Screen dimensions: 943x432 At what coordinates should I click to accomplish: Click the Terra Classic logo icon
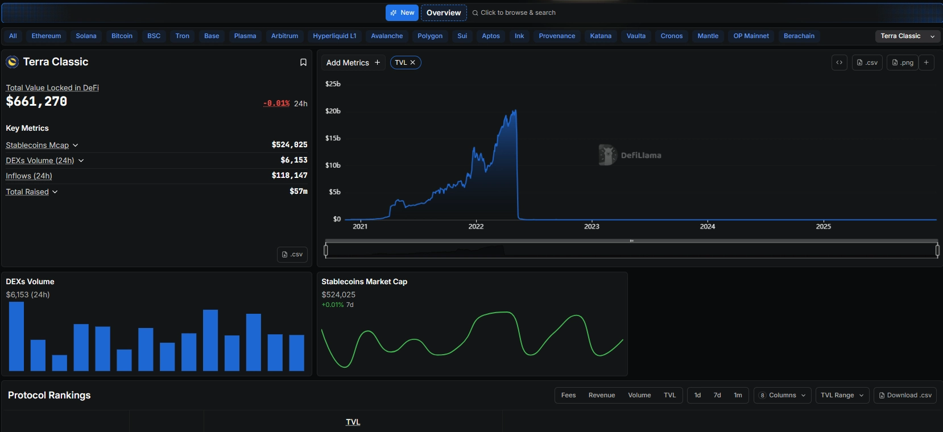(13, 62)
